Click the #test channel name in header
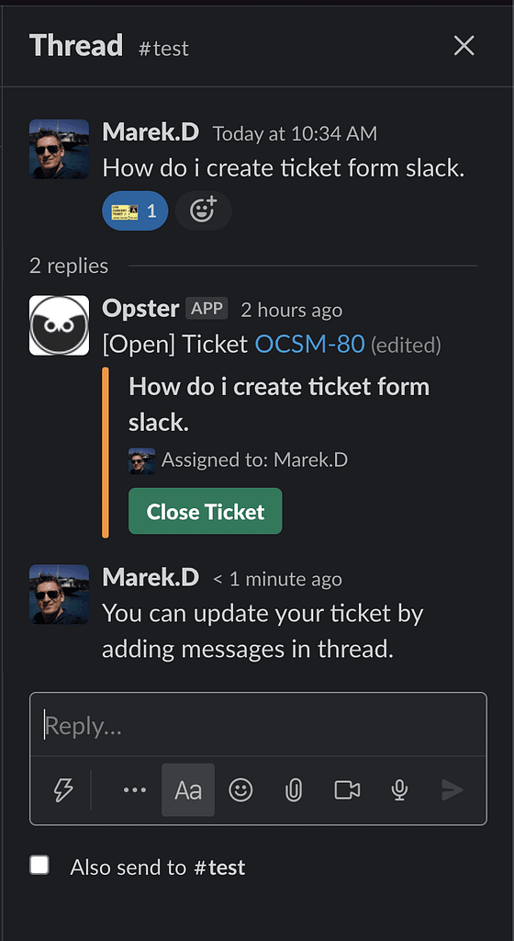Screen dimensions: 514x941 (x=163, y=48)
